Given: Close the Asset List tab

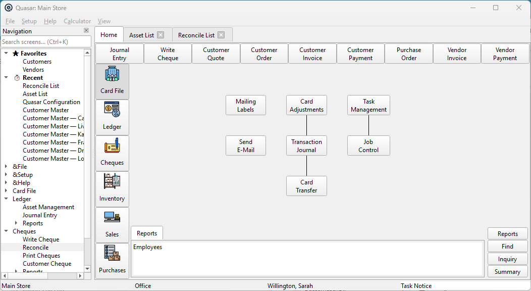Looking at the screenshot, I should pos(161,35).
